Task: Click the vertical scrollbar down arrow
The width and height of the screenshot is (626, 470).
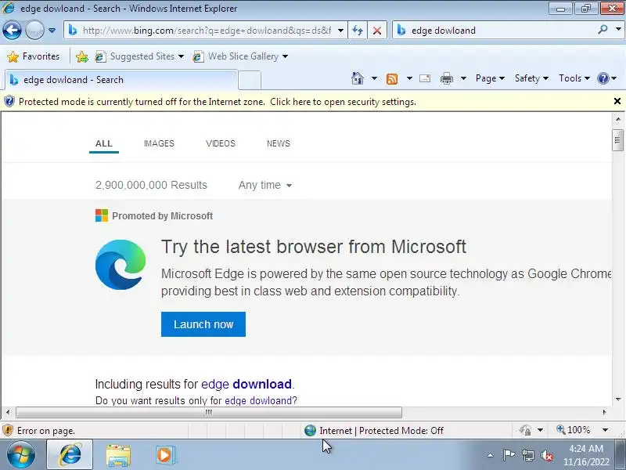Action: click(x=618, y=399)
